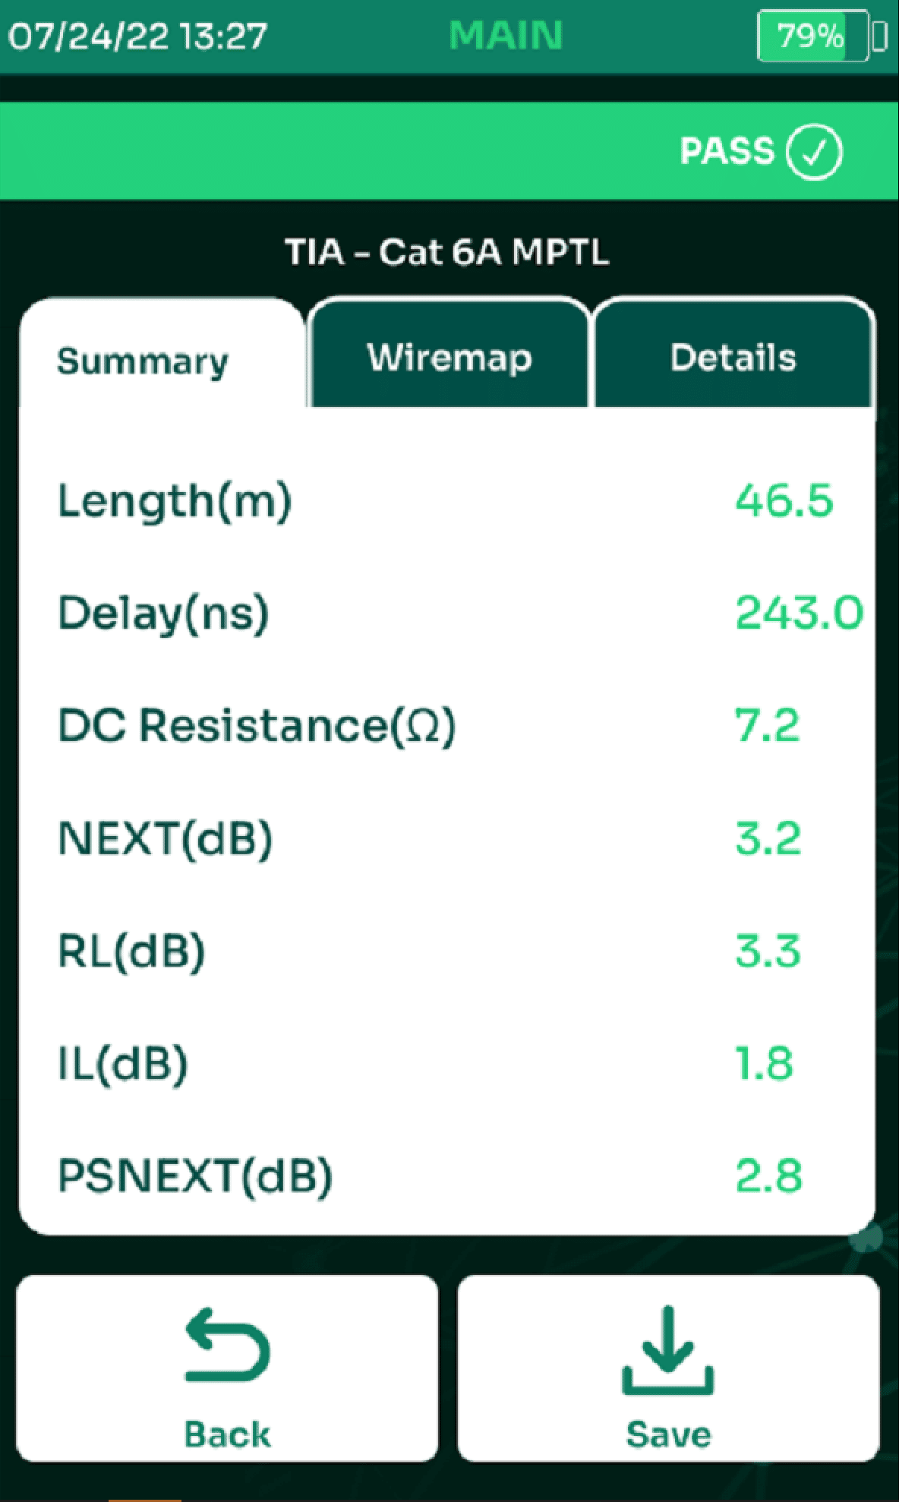Select the Delay(ns) result row
The width and height of the screenshot is (899, 1502).
tap(447, 614)
